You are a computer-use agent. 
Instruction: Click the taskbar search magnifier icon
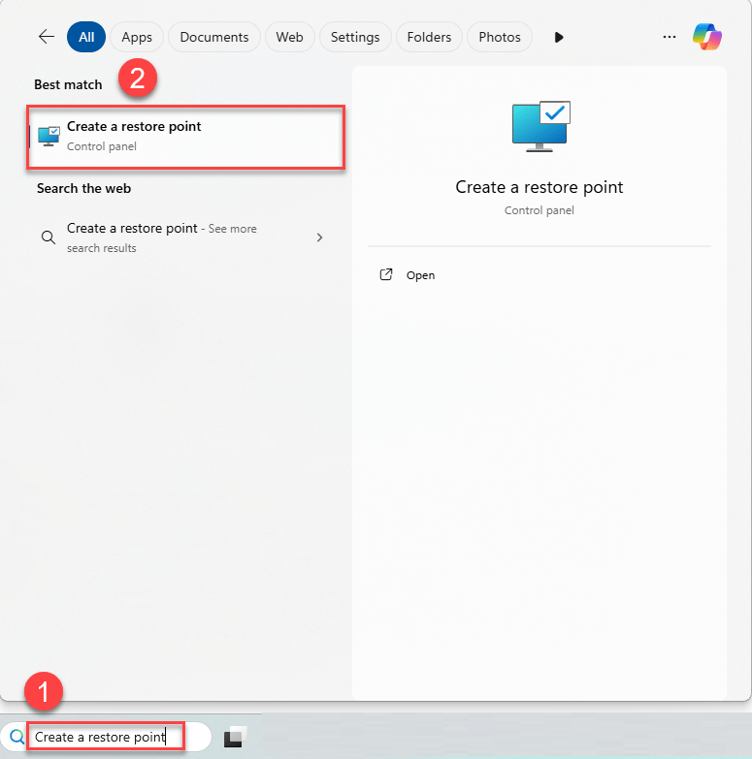(16, 737)
